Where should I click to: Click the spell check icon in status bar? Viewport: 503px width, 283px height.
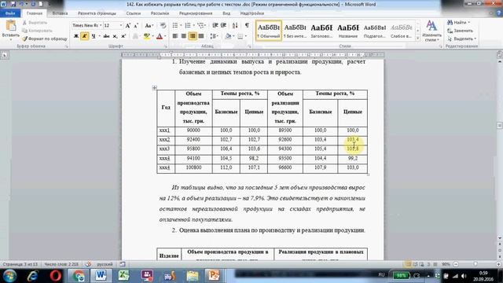click(x=88, y=264)
